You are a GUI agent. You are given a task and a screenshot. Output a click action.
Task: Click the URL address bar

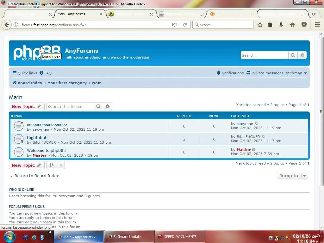(x=95, y=25)
